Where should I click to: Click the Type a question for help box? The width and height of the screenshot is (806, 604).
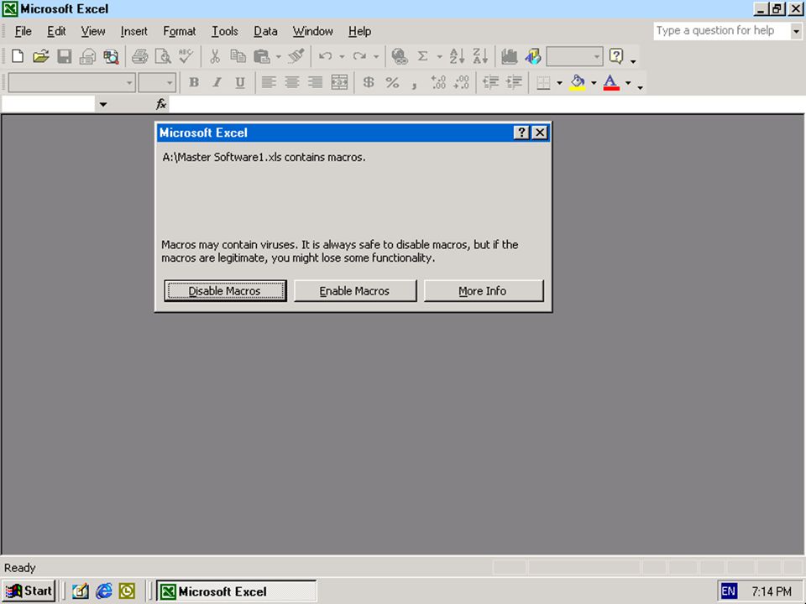pos(722,31)
